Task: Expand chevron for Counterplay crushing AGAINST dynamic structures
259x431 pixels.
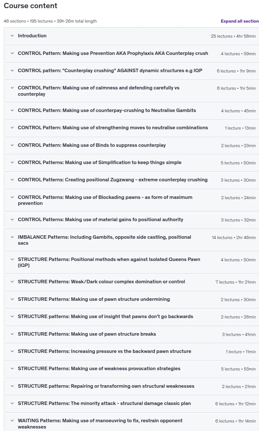Action: (x=12, y=71)
